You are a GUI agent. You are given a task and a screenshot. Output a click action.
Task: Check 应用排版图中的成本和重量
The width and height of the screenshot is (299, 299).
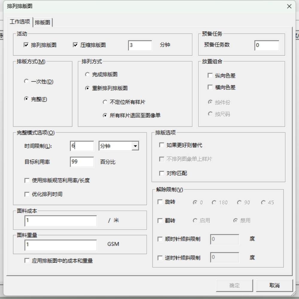(x=27, y=261)
